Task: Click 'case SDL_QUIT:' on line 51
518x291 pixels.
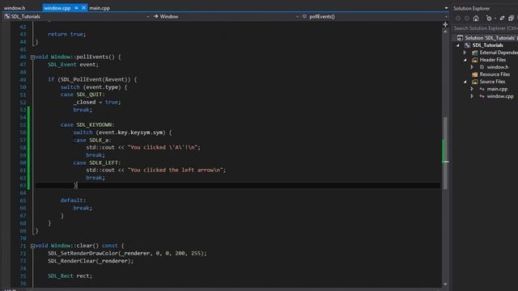Action: pyautogui.click(x=83, y=95)
